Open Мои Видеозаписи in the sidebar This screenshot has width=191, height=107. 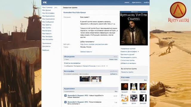(x=48, y=16)
